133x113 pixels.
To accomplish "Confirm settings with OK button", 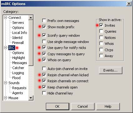I will (x=57, y=106).
